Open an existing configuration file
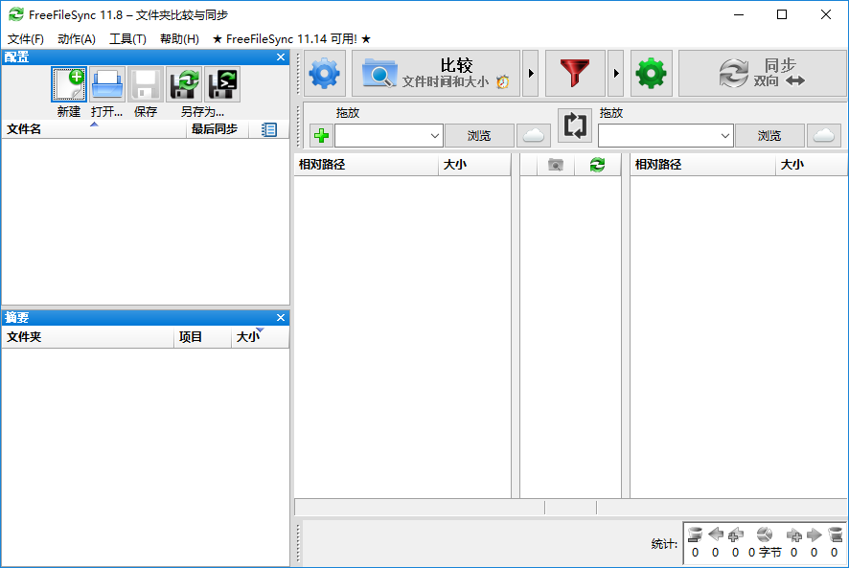Screen dimensions: 849x568 106,84
